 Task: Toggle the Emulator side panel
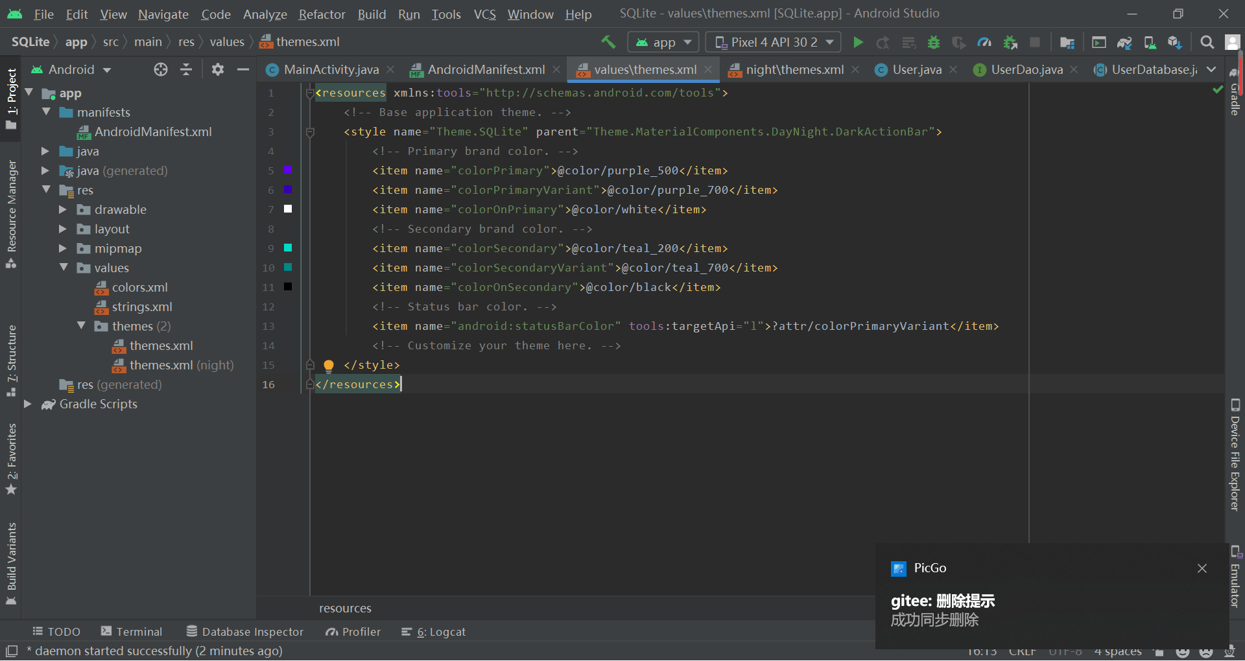click(1235, 577)
